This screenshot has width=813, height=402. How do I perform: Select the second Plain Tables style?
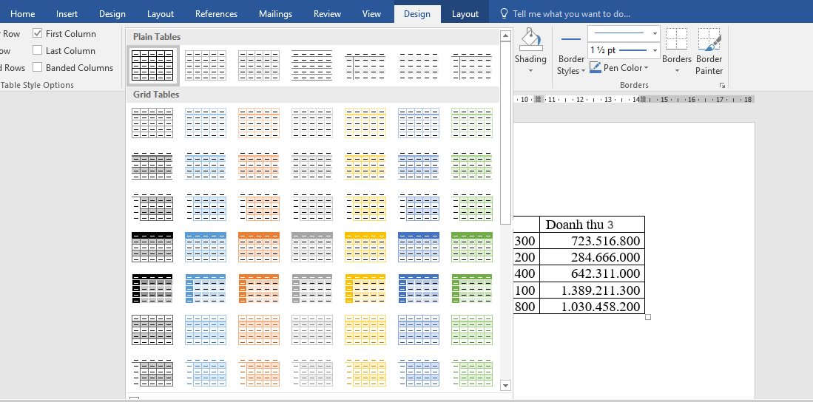tap(206, 65)
